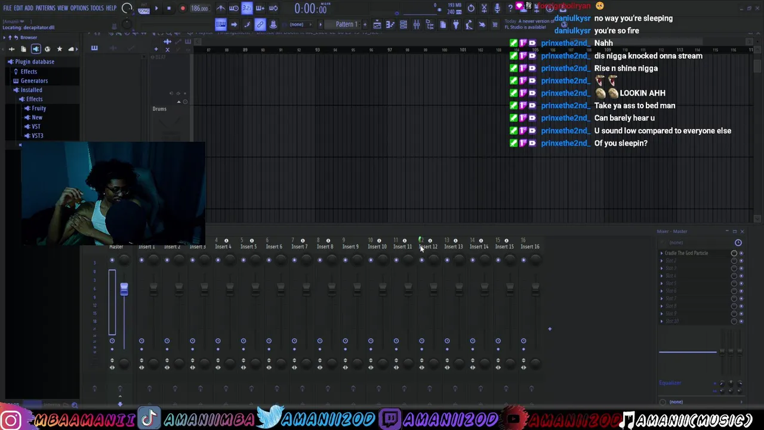Toggle PAT/SONG mode switch

pos(144,8)
